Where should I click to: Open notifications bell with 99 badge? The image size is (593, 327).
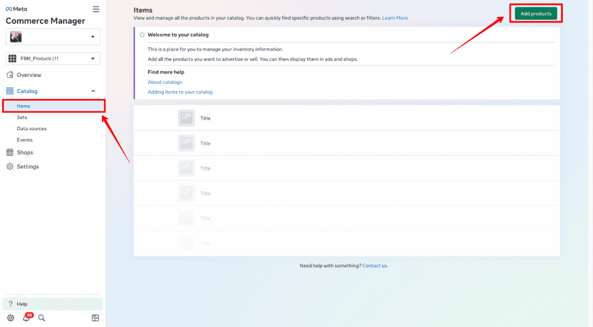pos(27,317)
